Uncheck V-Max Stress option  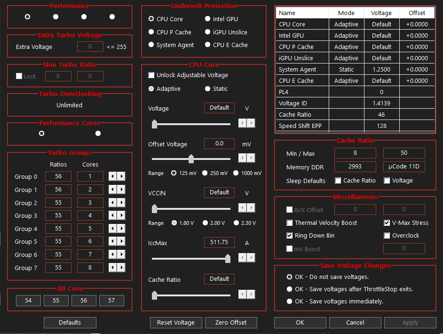pyautogui.click(x=387, y=223)
